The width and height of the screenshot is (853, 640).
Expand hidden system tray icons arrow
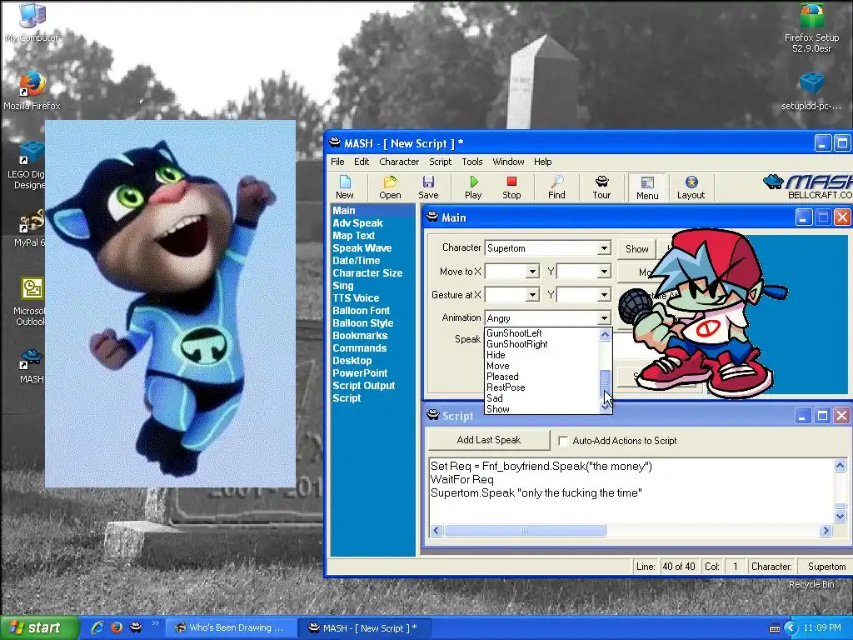pos(791,628)
